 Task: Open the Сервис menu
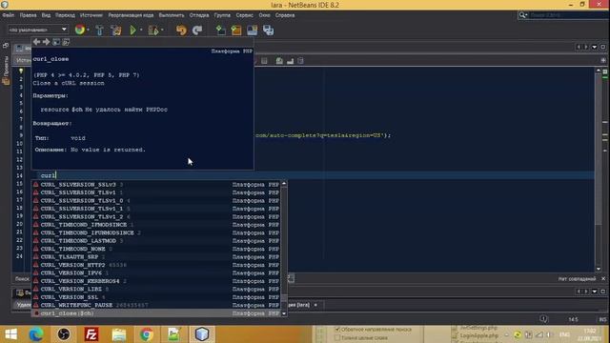(x=244, y=15)
